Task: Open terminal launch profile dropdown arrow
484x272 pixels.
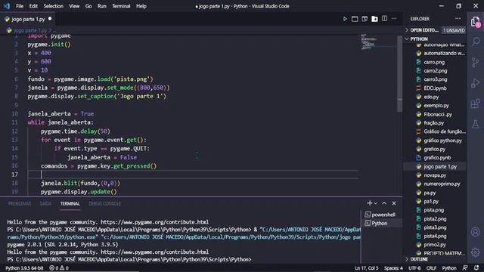Action: pos(376,203)
